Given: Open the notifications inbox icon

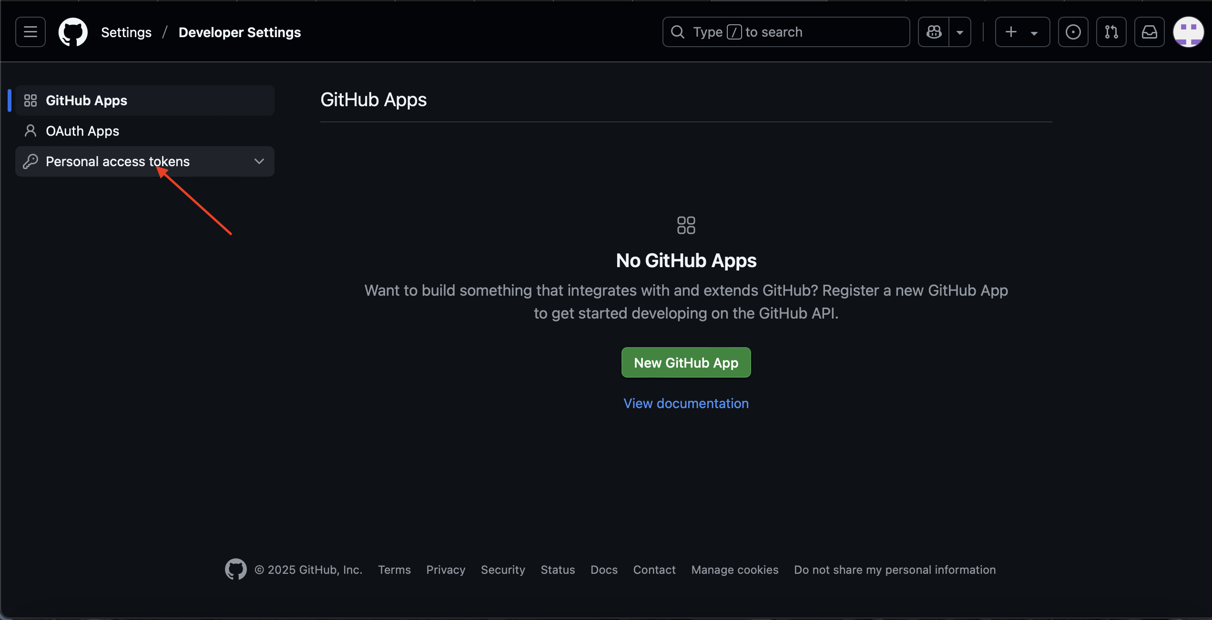Looking at the screenshot, I should pos(1149,32).
